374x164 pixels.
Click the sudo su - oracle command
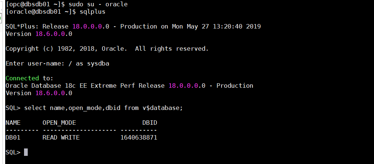(98, 4)
